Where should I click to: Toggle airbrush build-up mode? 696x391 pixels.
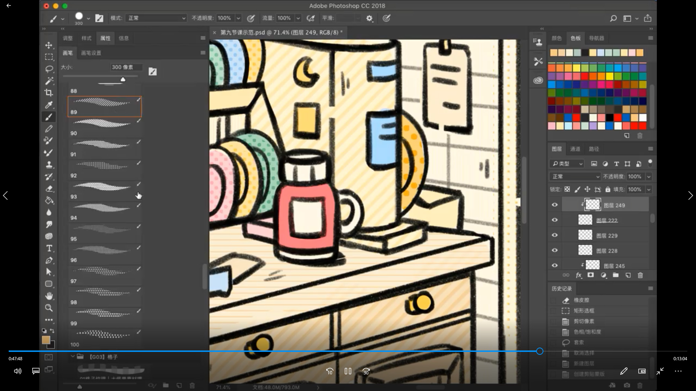[310, 18]
